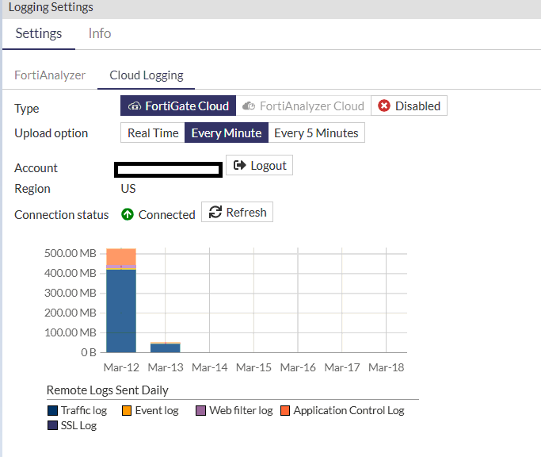This screenshot has width=541, height=457.
Task: Click the Mar-12 traffic log bar
Action: point(121,311)
